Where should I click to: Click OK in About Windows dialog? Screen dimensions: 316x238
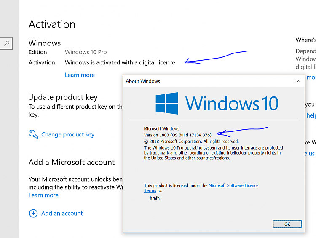coord(287,224)
